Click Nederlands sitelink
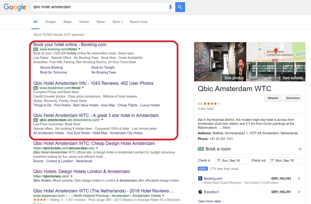Screen dimensions: 311x204 [84, 161]
